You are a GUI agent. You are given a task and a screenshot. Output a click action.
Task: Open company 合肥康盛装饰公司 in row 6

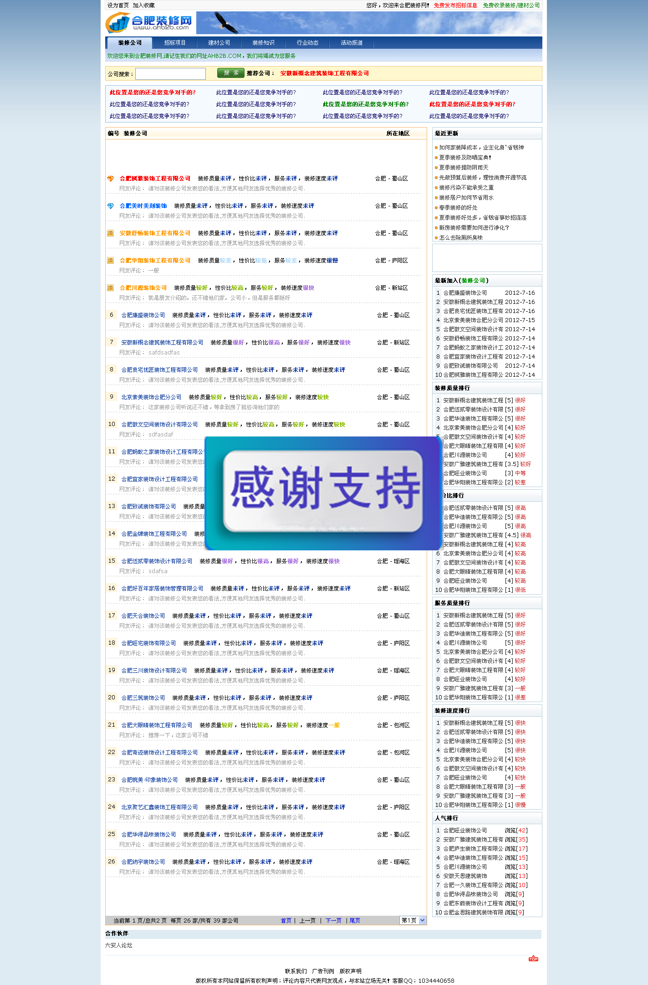tap(143, 315)
